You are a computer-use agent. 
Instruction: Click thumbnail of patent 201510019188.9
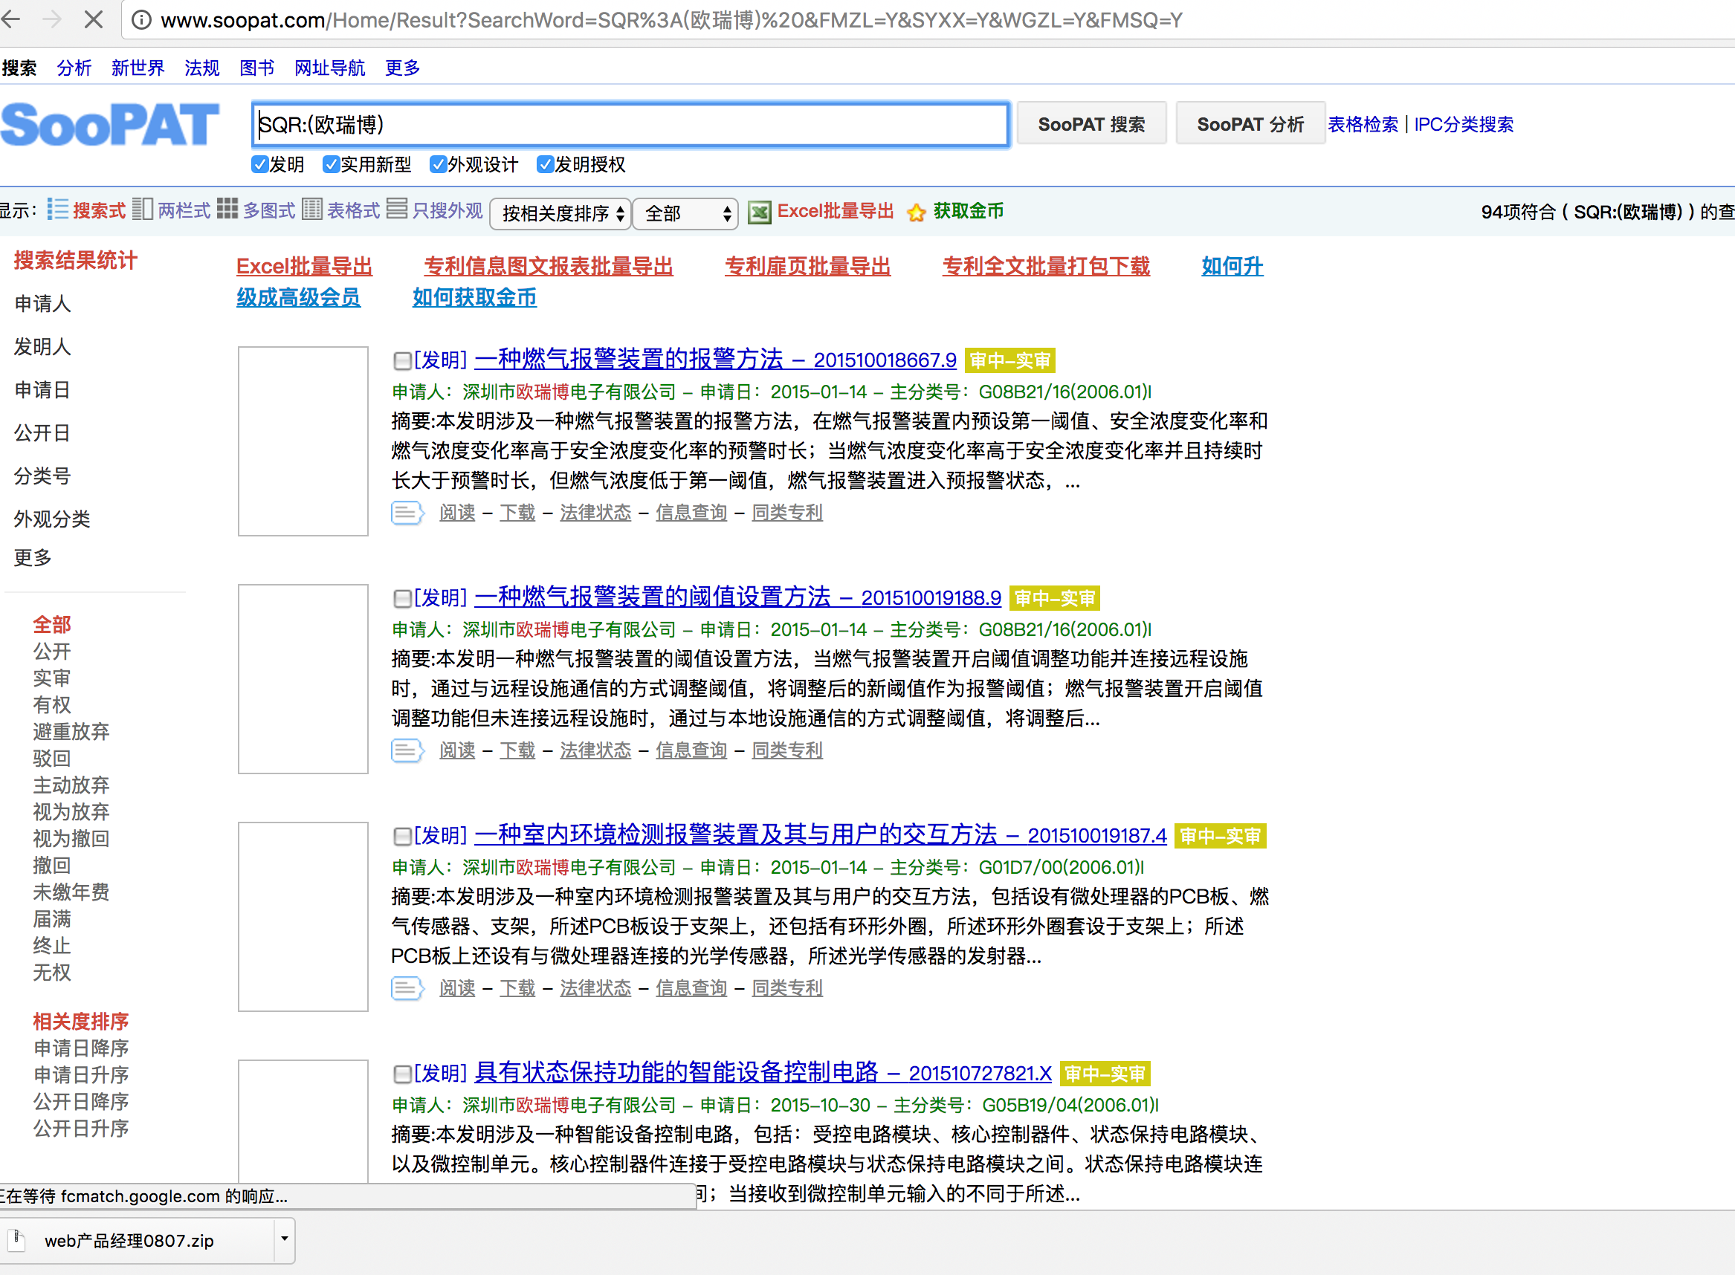303,678
